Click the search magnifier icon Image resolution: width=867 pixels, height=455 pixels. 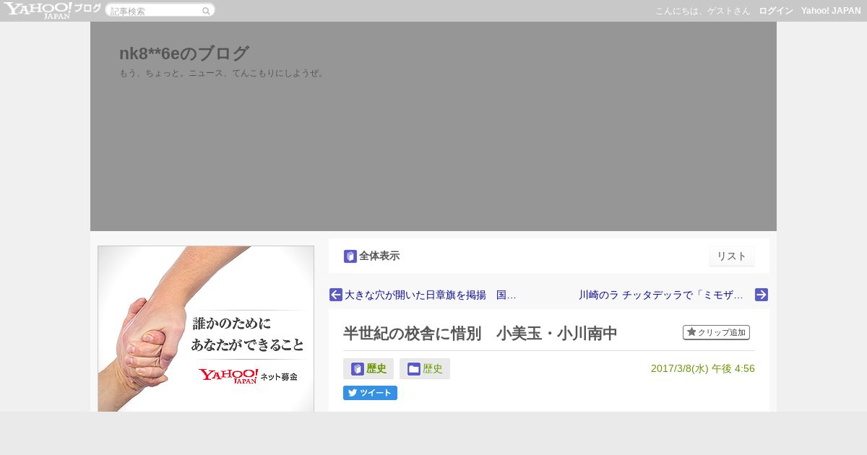[x=206, y=11]
